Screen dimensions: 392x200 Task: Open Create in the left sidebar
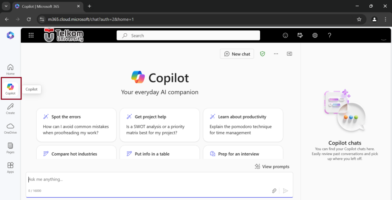[x=10, y=108]
